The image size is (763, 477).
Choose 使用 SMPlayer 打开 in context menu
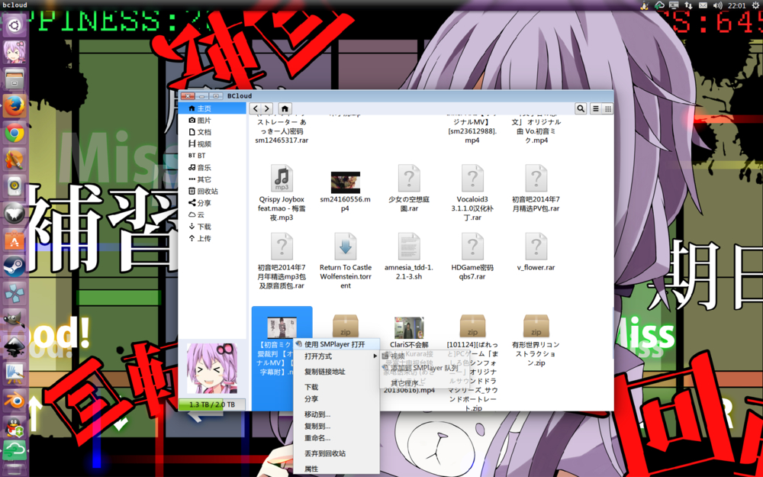click(x=336, y=344)
